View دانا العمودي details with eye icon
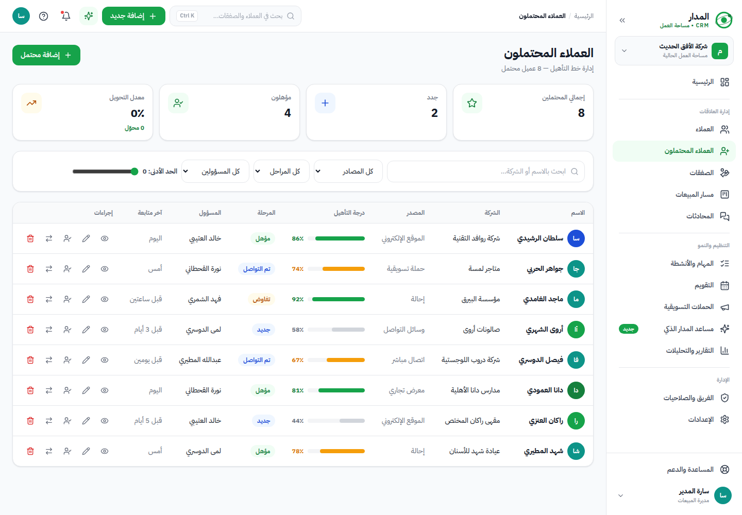742x515 pixels. click(105, 390)
